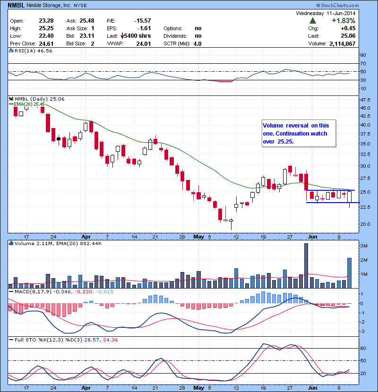Click the percent change +1.83%
The height and width of the screenshot is (392, 378).
tap(344, 21)
